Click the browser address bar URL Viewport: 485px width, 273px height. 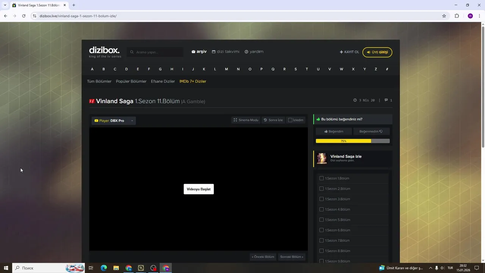78,16
